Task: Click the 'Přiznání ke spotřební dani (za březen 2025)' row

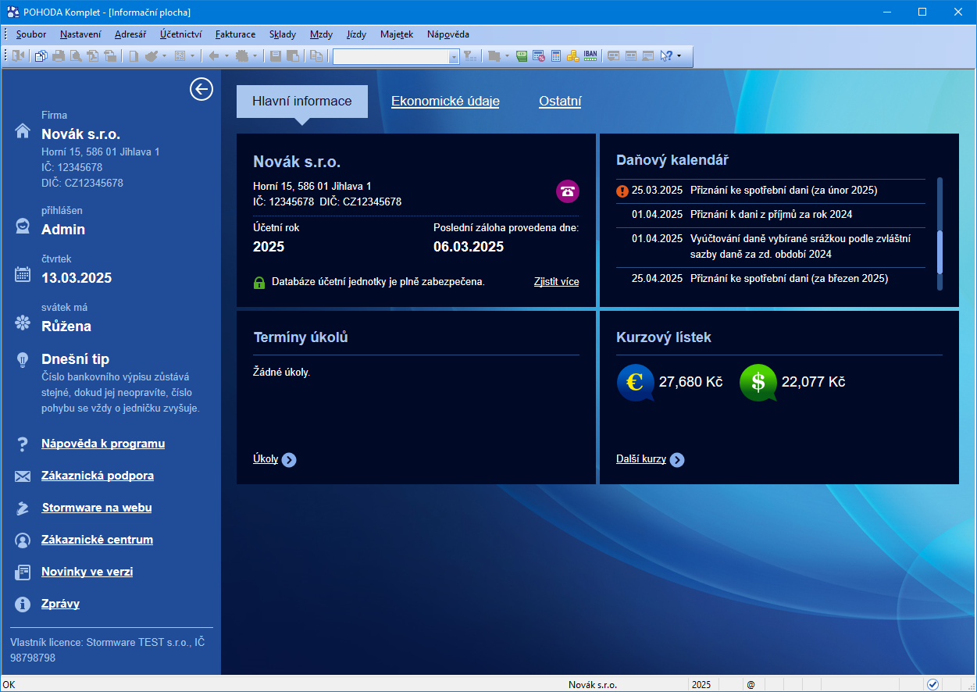Action: [771, 279]
